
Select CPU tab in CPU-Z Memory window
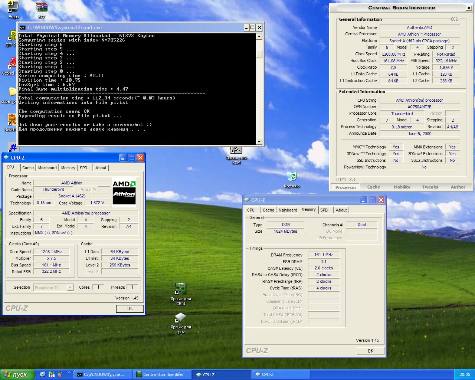click(251, 210)
